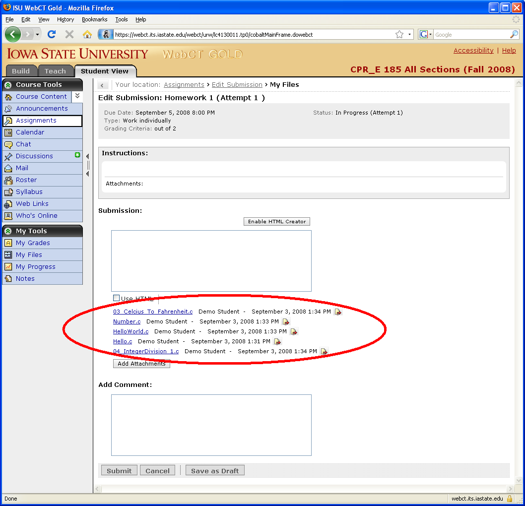This screenshot has height=506, width=525.
Task: Click the remove icon next to Hello.c
Action: point(277,342)
